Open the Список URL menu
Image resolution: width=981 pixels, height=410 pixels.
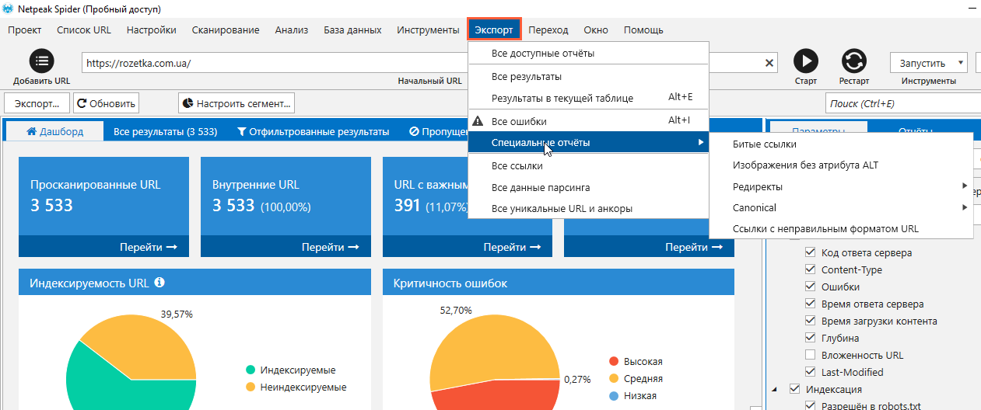coord(84,30)
